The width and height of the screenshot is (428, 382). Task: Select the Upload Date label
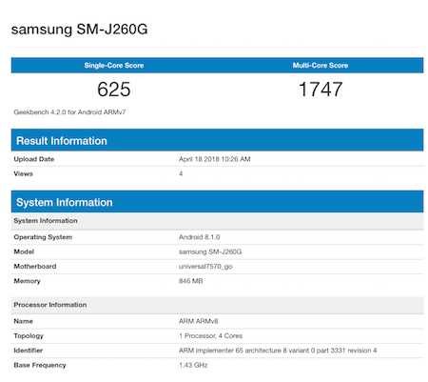click(x=34, y=159)
